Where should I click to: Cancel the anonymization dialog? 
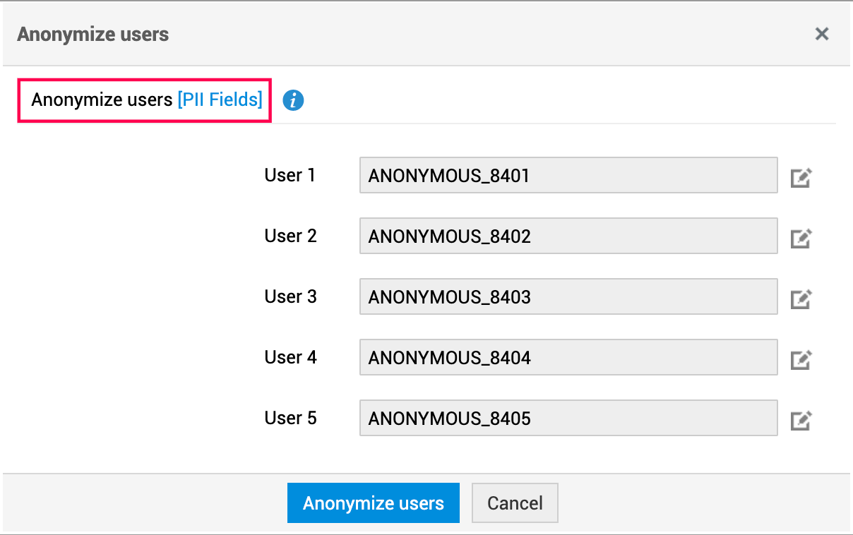pyautogui.click(x=515, y=503)
